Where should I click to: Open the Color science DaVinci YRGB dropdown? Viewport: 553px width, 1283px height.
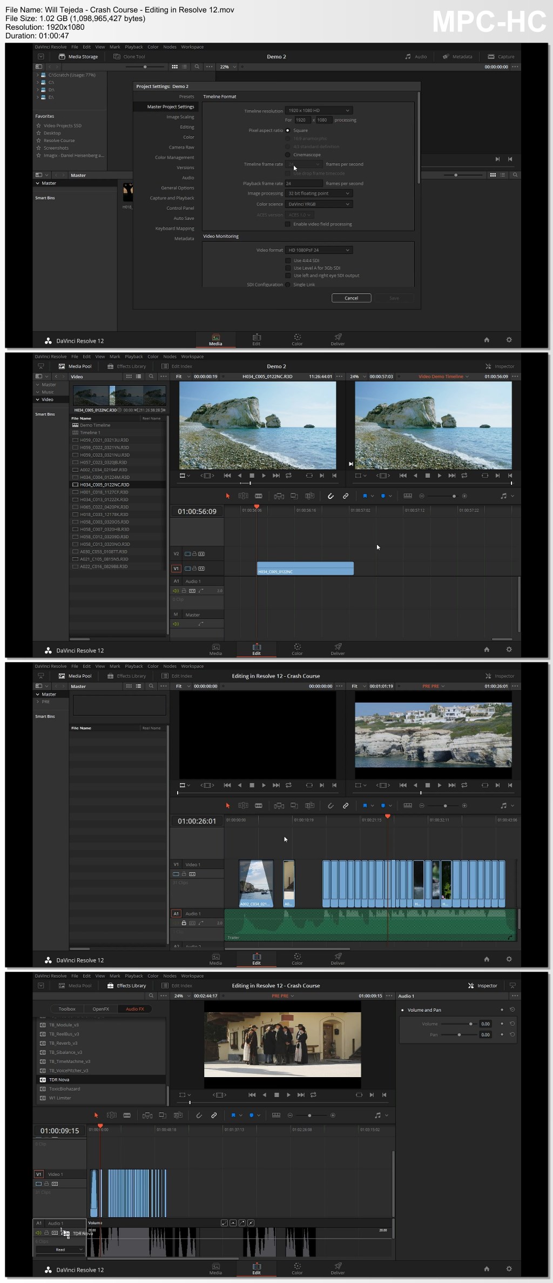pos(319,204)
